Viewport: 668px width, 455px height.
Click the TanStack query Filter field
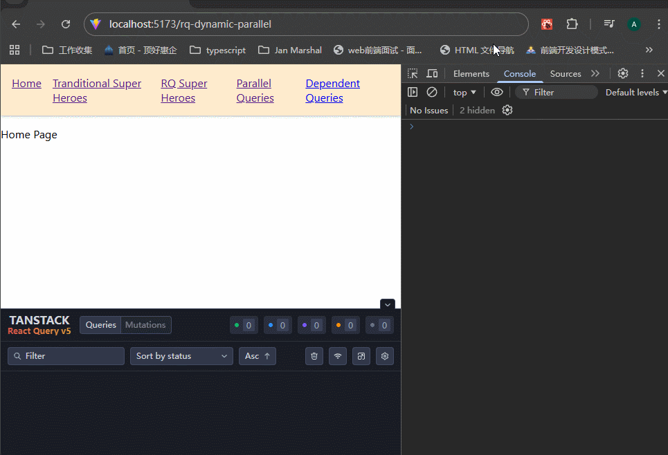66,356
